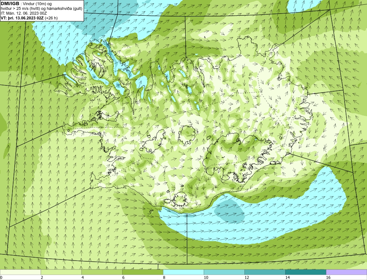Click the 'hviður > 25 m/s (hvítt)' line

tap(20, 9)
